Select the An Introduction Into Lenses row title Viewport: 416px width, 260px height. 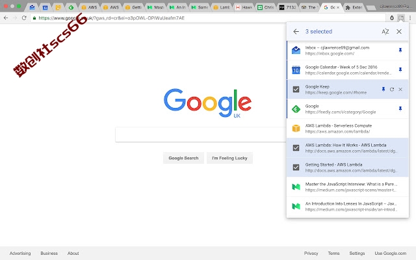coord(351,203)
